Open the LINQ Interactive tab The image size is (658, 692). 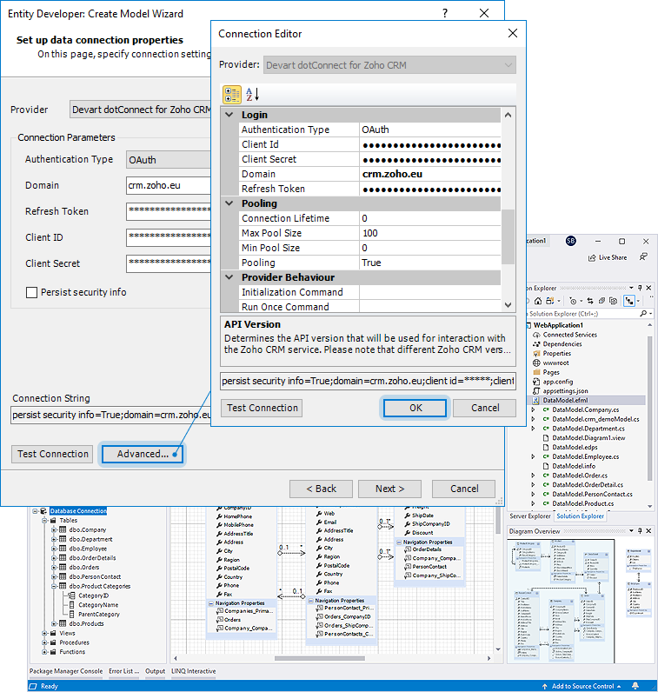tap(193, 671)
